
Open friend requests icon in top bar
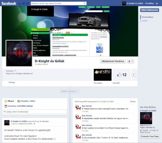(x=19, y=3)
